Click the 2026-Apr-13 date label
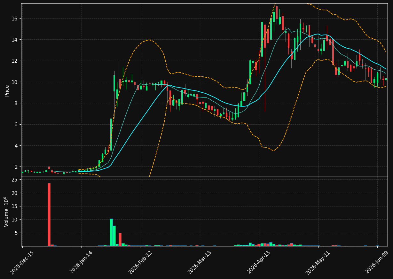 click(259, 262)
